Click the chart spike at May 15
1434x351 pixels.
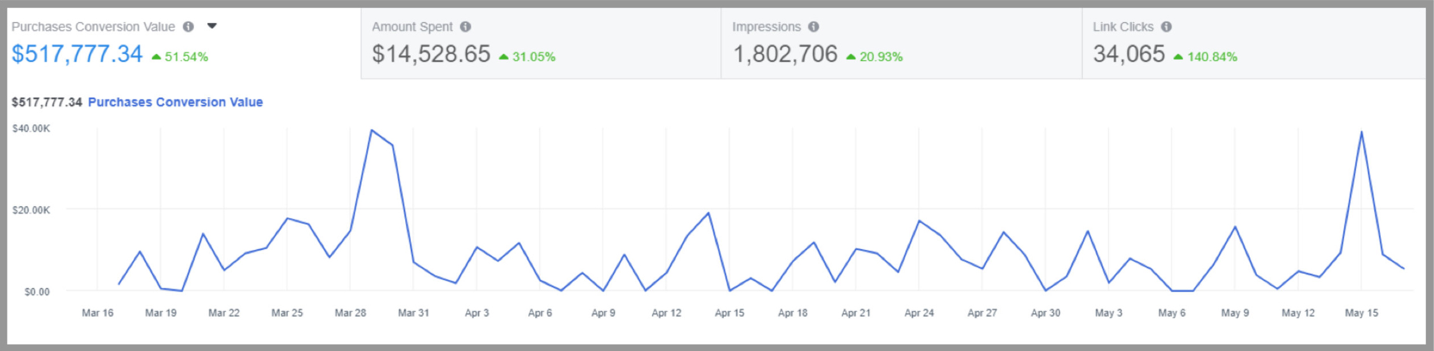1361,132
